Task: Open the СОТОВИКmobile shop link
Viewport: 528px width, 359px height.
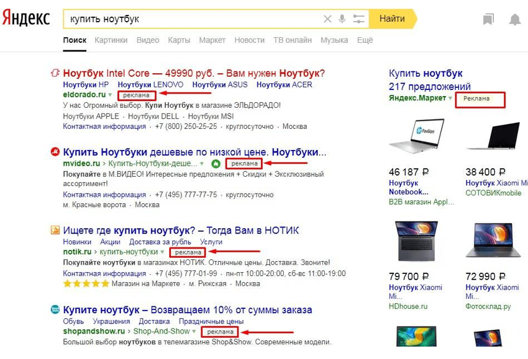Action: 493,193
